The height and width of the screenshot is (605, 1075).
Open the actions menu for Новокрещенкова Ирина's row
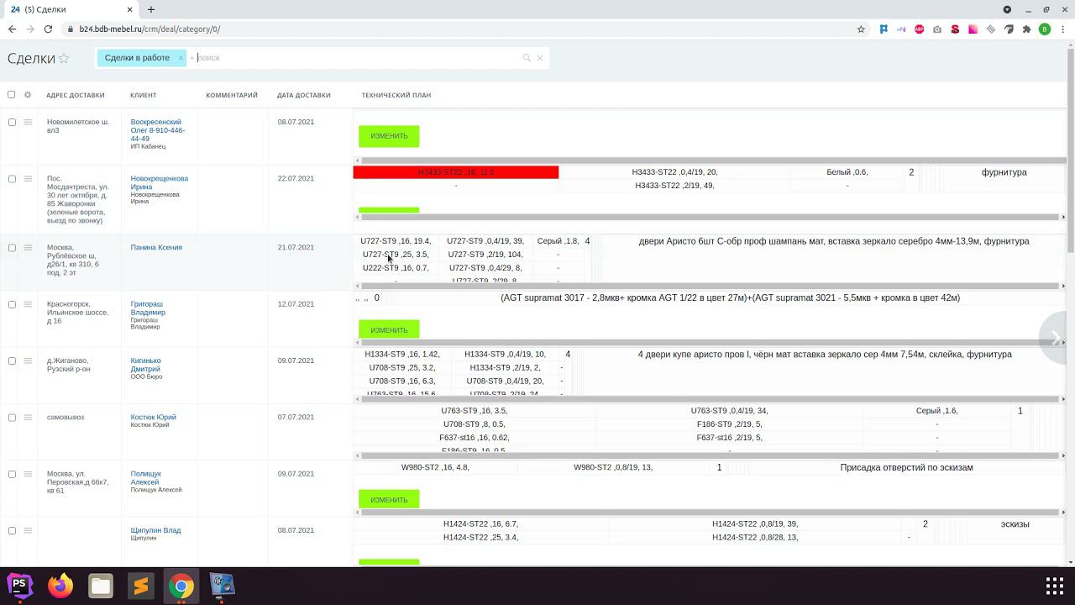click(x=28, y=179)
